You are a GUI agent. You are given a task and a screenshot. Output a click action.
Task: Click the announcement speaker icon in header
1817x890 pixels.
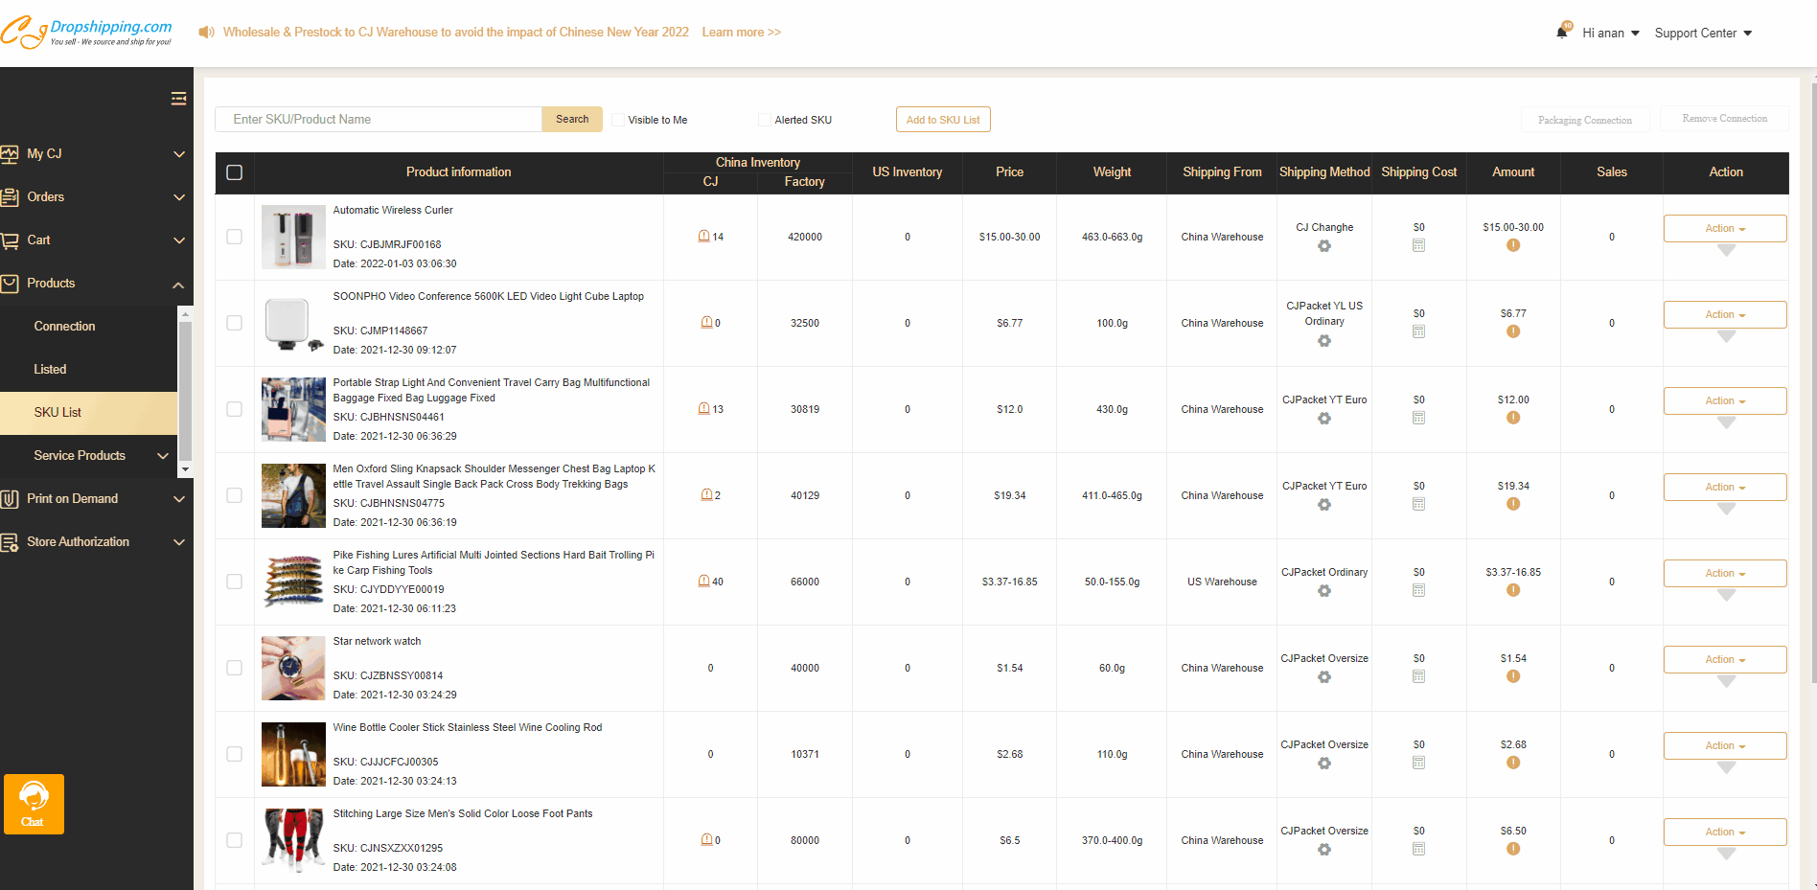click(x=206, y=33)
